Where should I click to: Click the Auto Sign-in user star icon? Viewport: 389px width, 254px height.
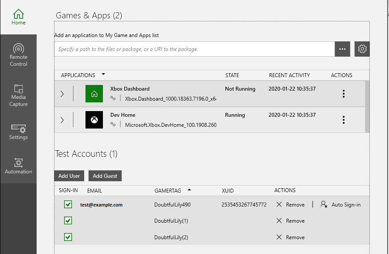[324, 204]
